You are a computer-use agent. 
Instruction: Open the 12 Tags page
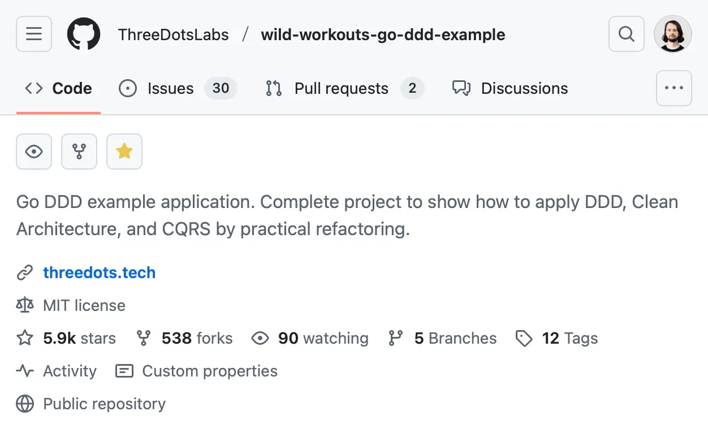(x=569, y=339)
